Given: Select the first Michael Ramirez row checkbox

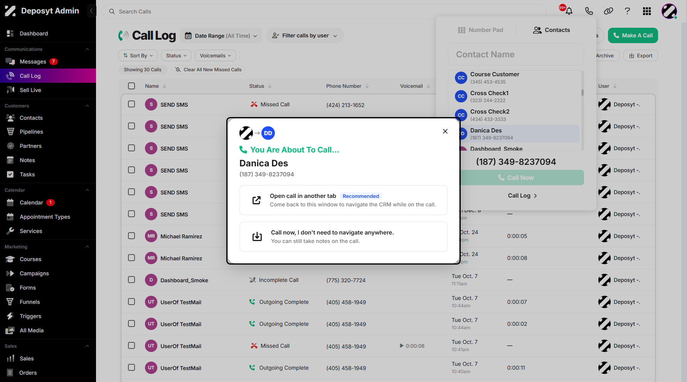Looking at the screenshot, I should tap(131, 236).
